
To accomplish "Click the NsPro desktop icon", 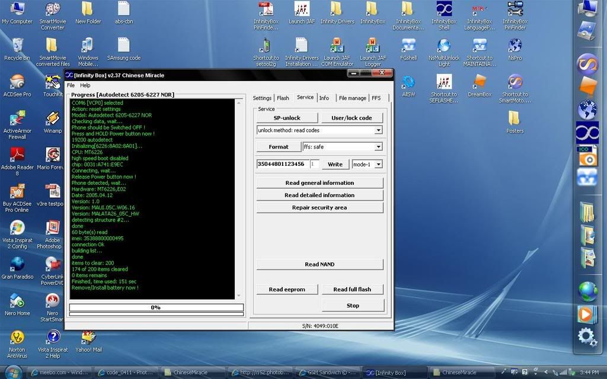I will tap(515, 49).
